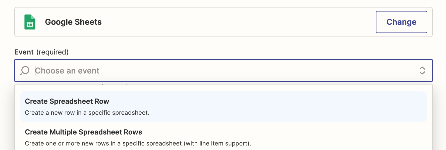Focus the Choose an event field

[x=224, y=70]
